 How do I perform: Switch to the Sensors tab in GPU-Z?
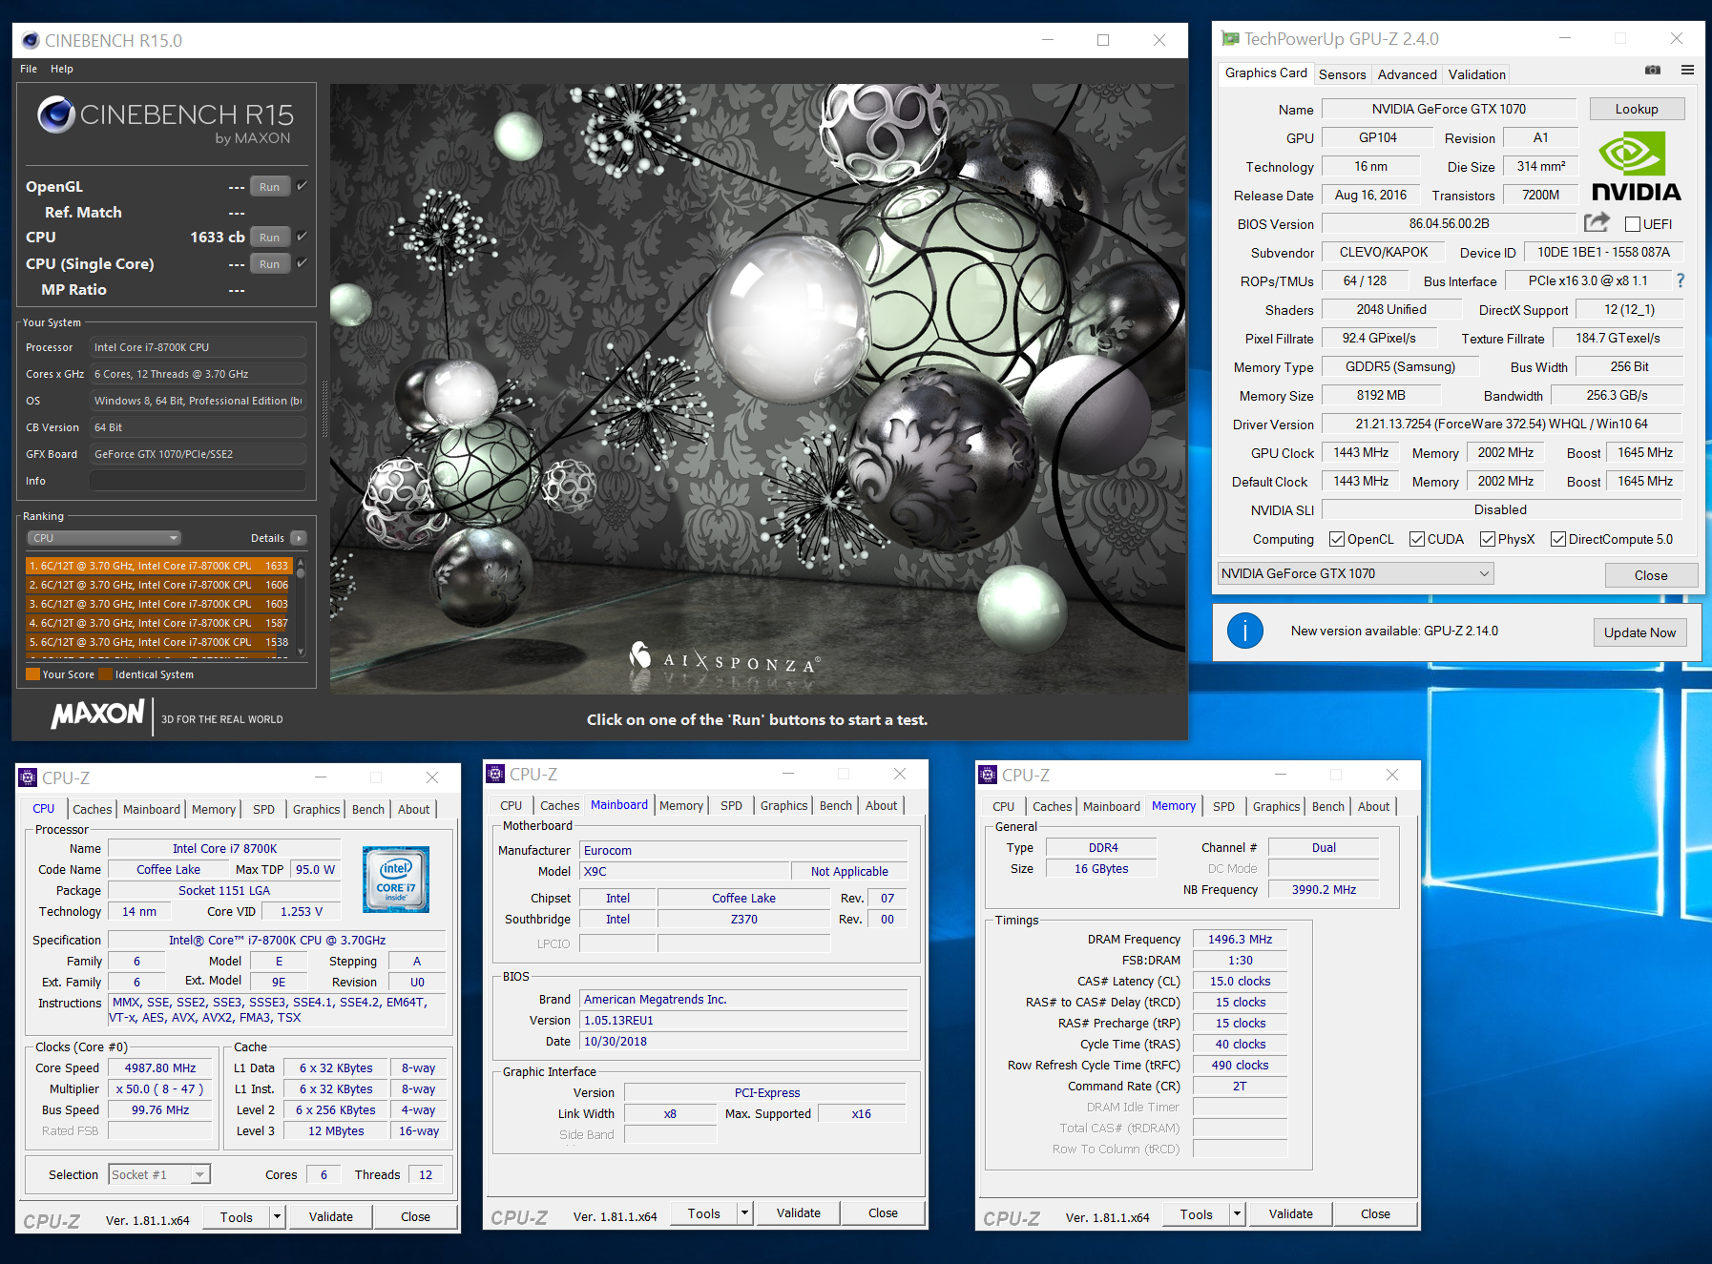(x=1342, y=74)
